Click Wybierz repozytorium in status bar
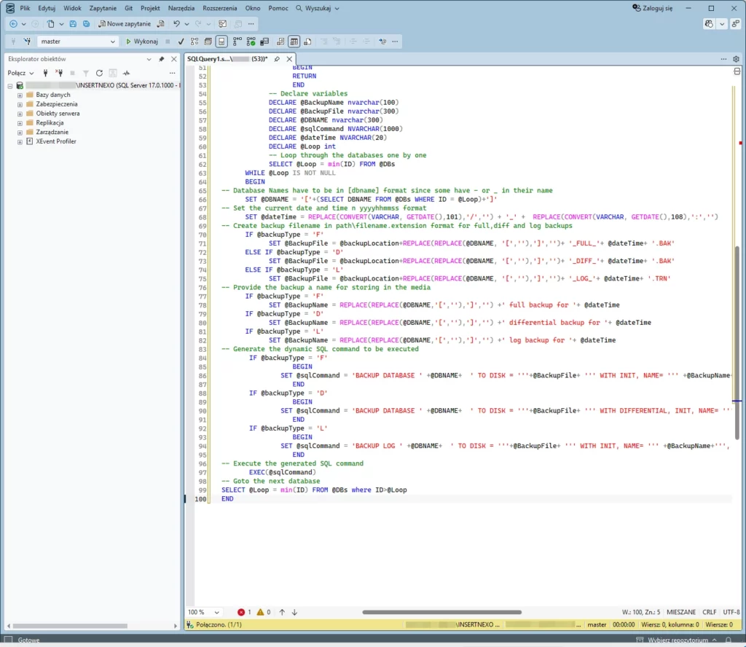This screenshot has height=647, width=746. tap(677, 640)
